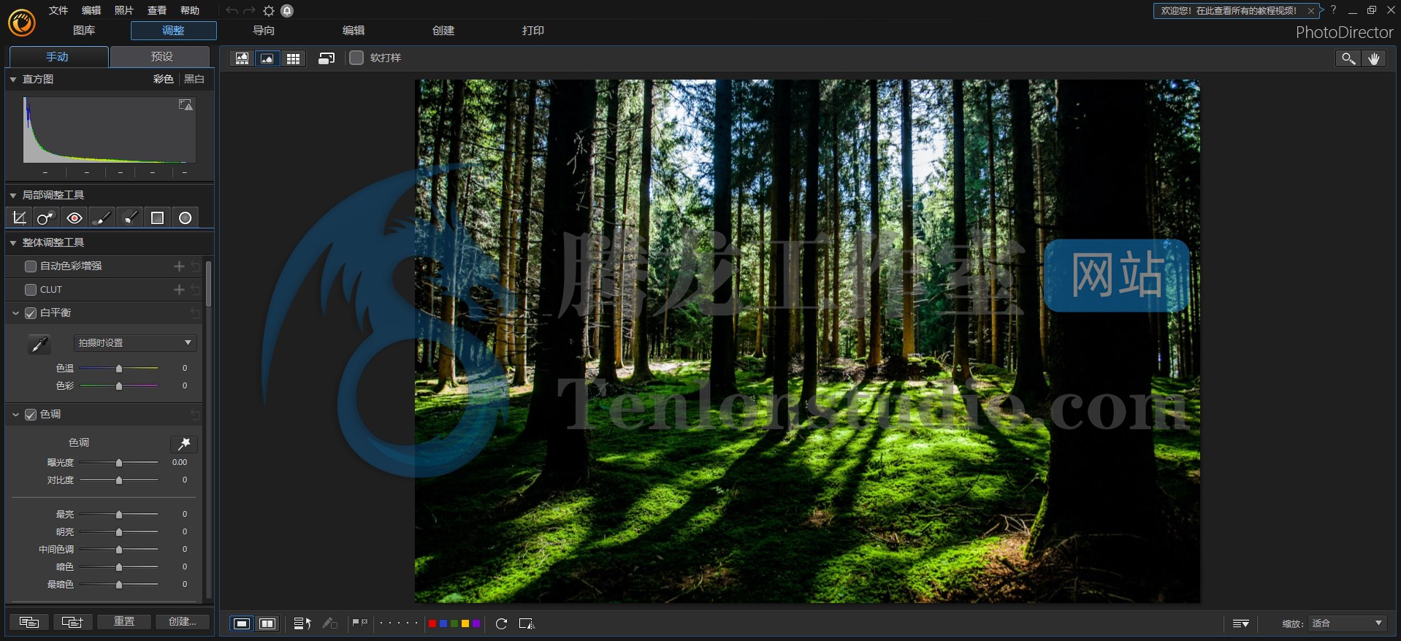The image size is (1401, 641).
Task: Open the 编辑 menu in the menu bar
Action: pos(91,10)
